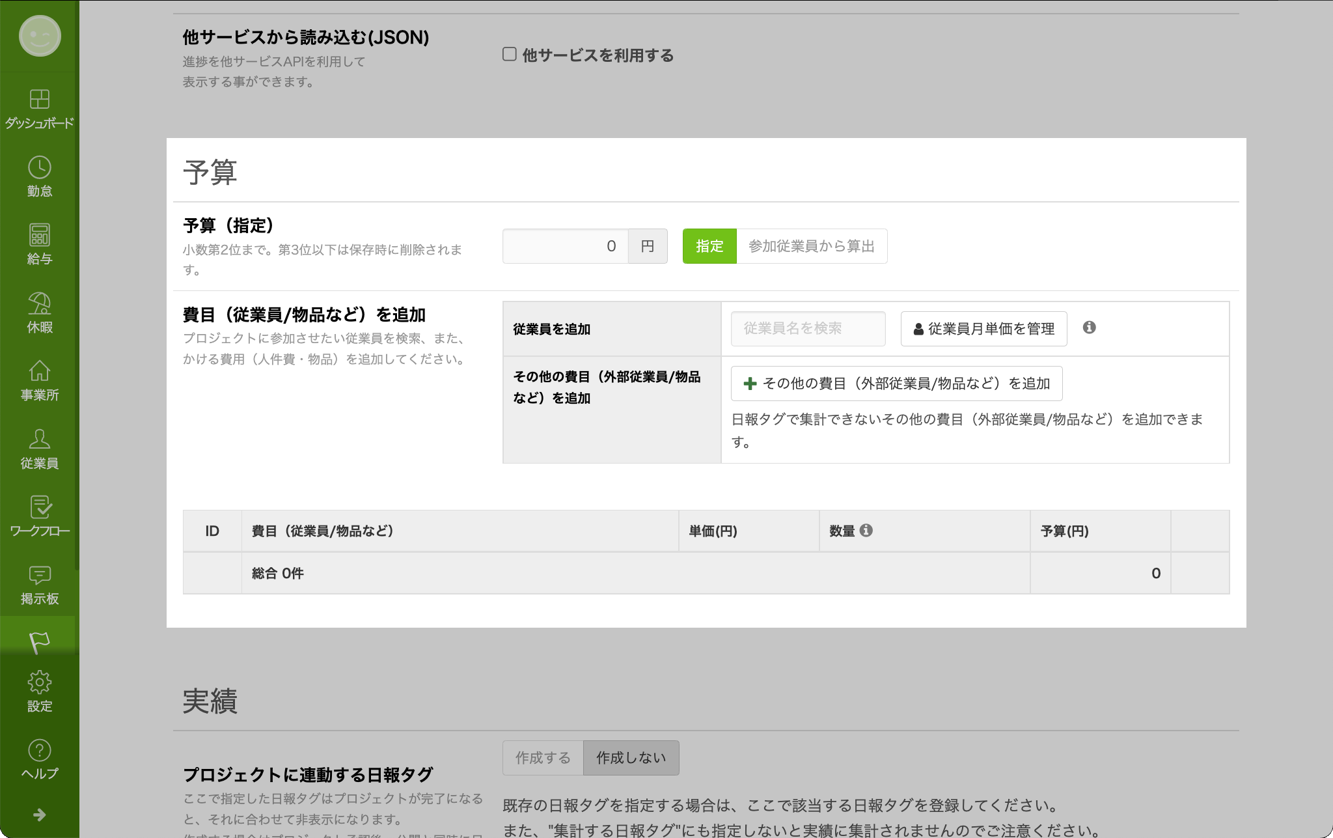Open the leave (休暇) umbrella icon
1333x838 pixels.
[x=39, y=312]
